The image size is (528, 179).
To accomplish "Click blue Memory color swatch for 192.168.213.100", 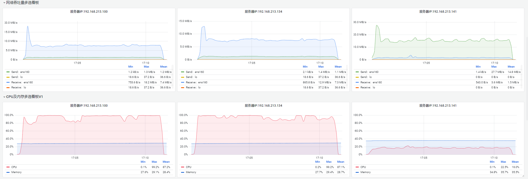I will [x=8, y=172].
